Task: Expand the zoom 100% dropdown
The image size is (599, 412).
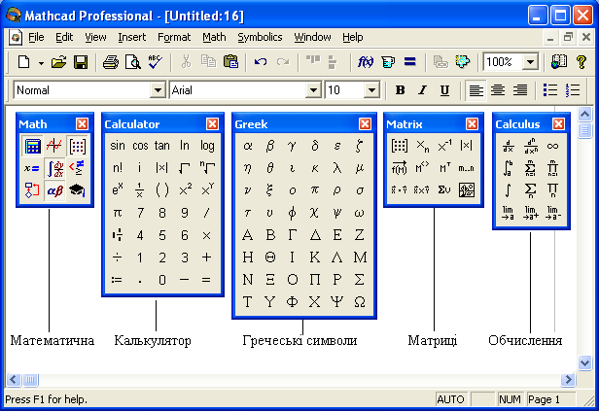Action: tap(530, 62)
